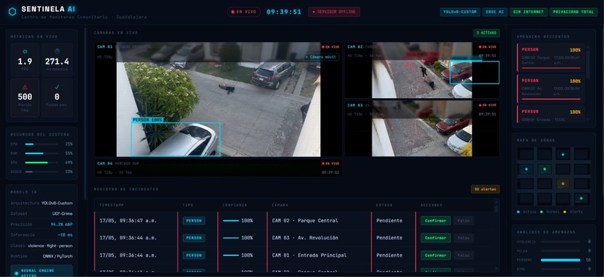Click the NEURAL ENGINE ACTIVO banner
This screenshot has height=277, width=604.
[42, 271]
